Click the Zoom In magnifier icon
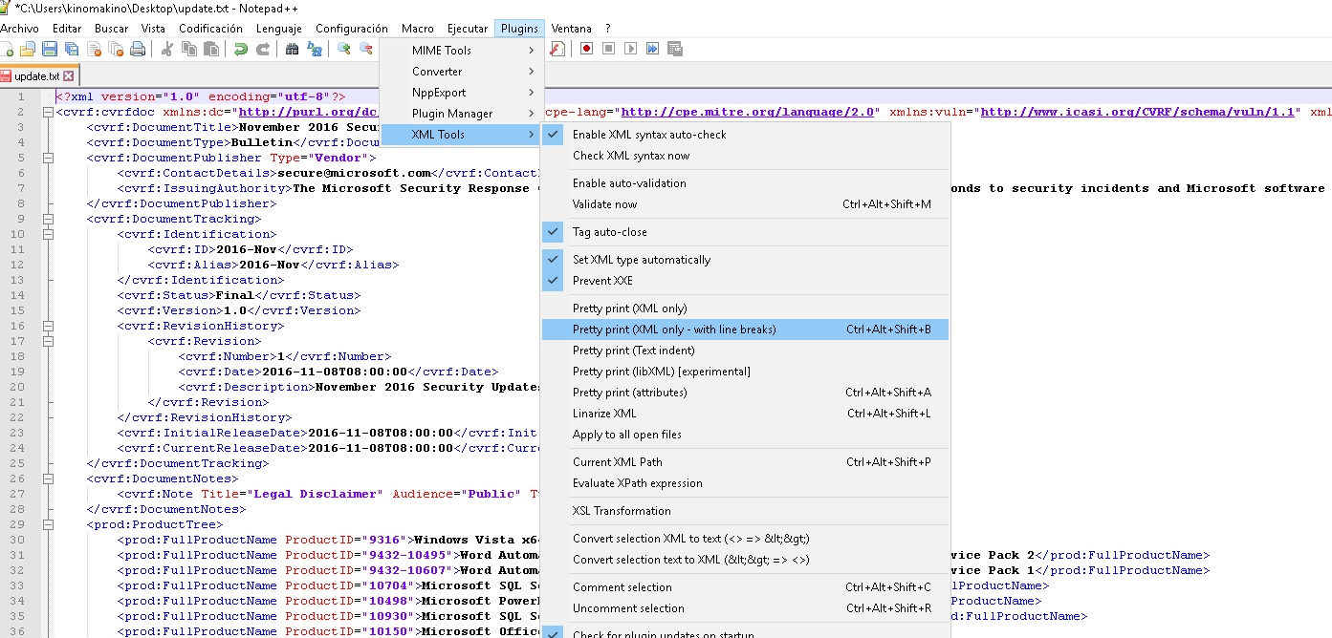Image resolution: width=1332 pixels, height=638 pixels. pyautogui.click(x=344, y=49)
